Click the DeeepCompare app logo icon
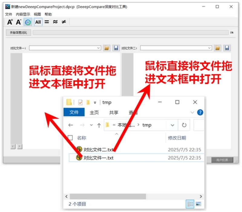The width and height of the screenshot is (242, 212). coord(7,7)
